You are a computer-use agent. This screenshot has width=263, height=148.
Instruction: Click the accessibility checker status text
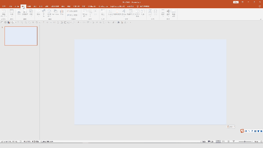[x=47, y=141]
